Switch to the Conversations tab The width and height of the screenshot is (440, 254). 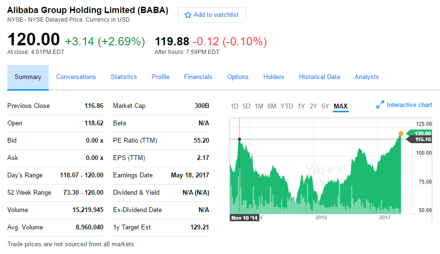click(x=76, y=77)
